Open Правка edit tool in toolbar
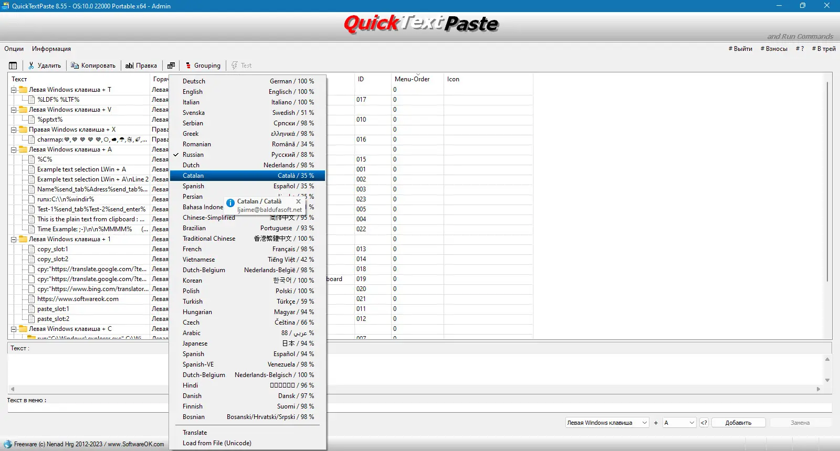Image resolution: width=840 pixels, height=451 pixels. (141, 66)
